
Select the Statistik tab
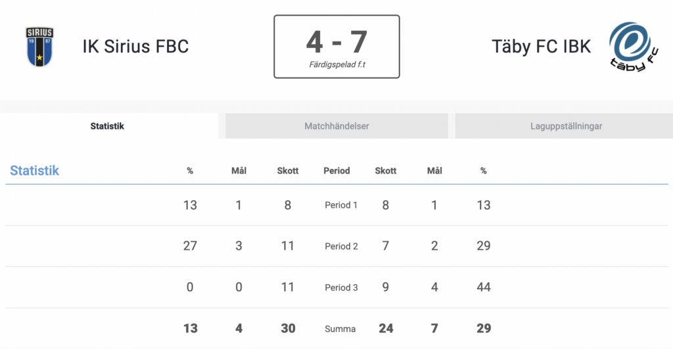tap(107, 126)
